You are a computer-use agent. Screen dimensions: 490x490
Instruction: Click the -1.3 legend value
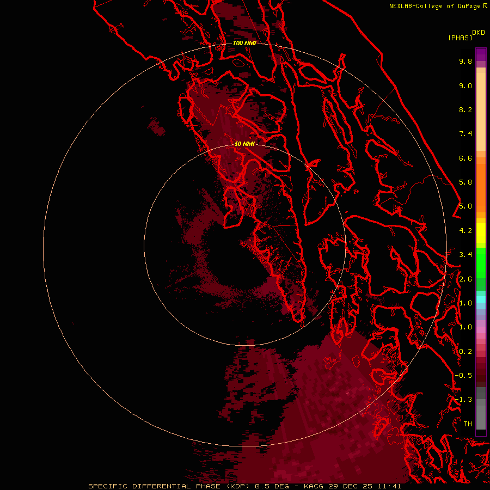click(463, 400)
